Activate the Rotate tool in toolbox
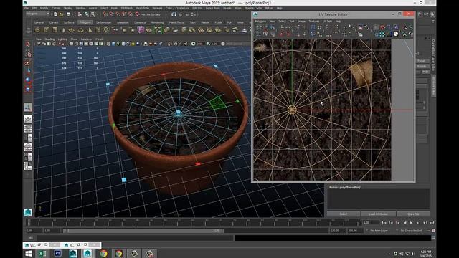Image resolution: width=459 pixels, height=258 pixels. coord(28,80)
